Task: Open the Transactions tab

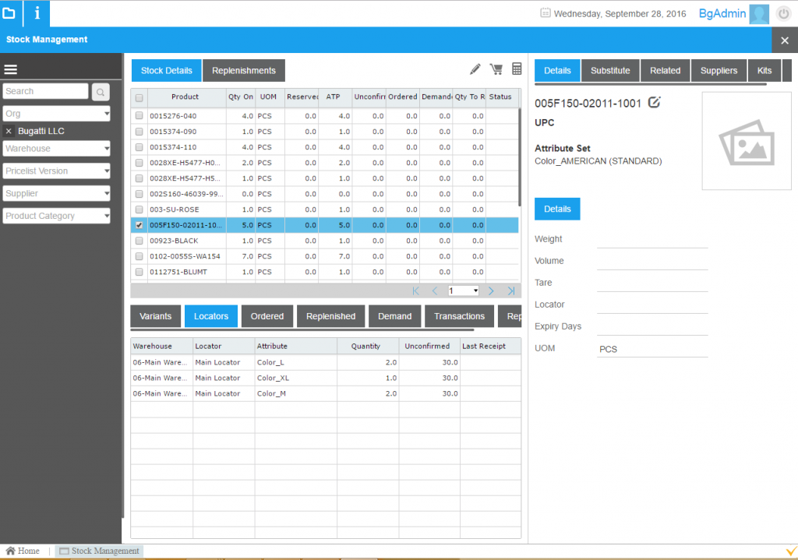Action: coord(459,316)
